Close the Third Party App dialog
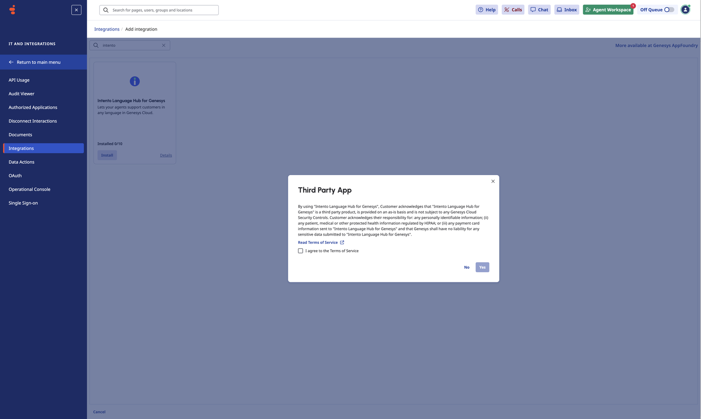Screen dimensions: 701x419 (493, 181)
